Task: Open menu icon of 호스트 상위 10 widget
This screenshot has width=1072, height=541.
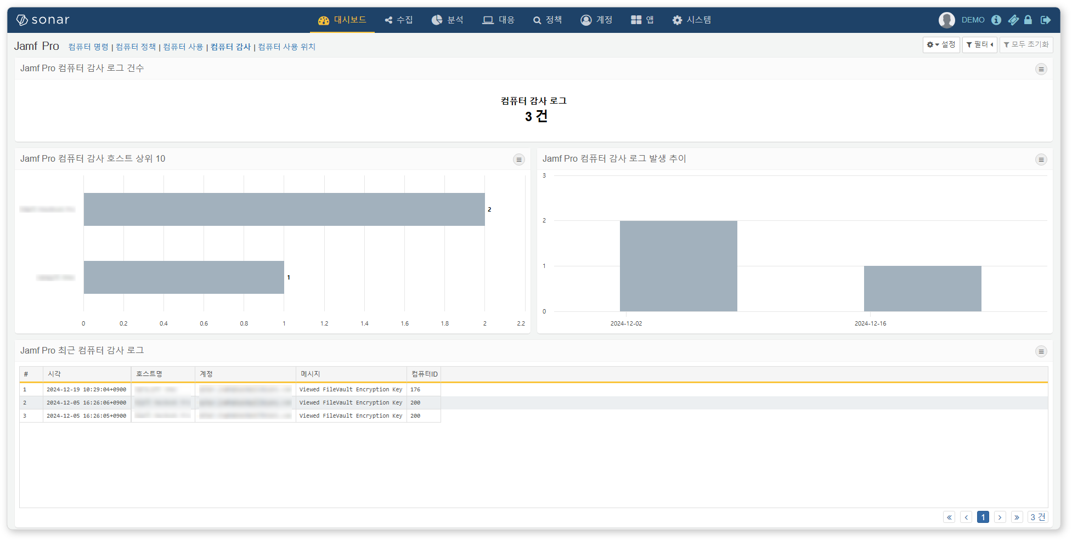Action: [x=518, y=160]
